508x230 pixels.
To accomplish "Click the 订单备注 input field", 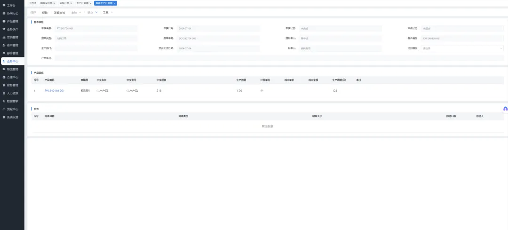I will (278, 58).
